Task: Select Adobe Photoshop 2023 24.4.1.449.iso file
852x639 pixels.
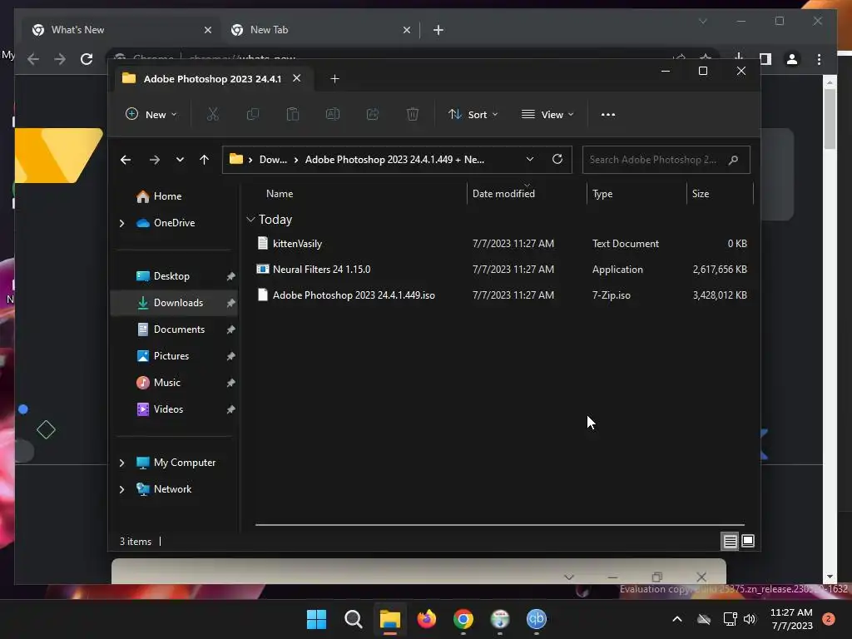Action: (500, 295)
